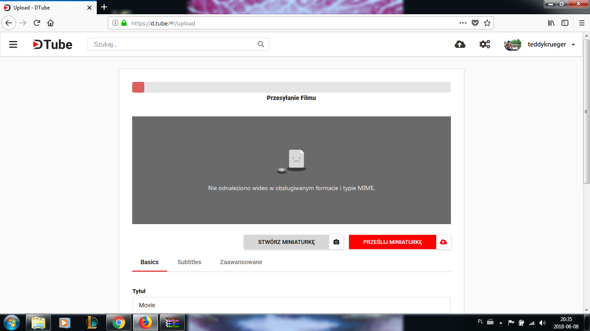Image resolution: width=590 pixels, height=331 pixels.
Task: Open the cloud upload icon in header
Action: tap(460, 44)
